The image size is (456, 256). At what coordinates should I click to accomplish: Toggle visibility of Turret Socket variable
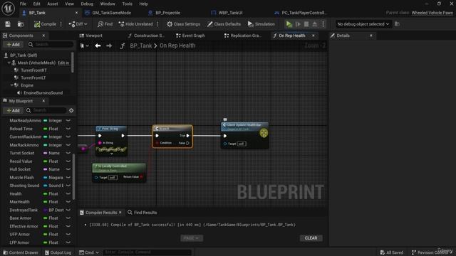tap(68, 153)
